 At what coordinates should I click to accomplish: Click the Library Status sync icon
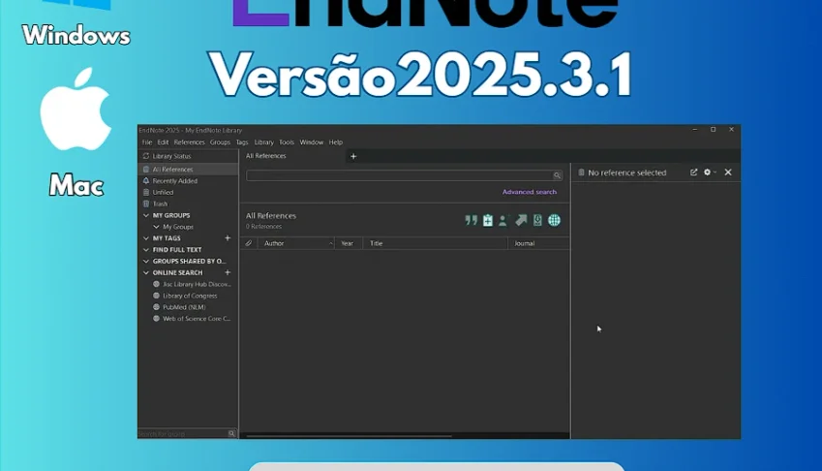pyautogui.click(x=146, y=156)
